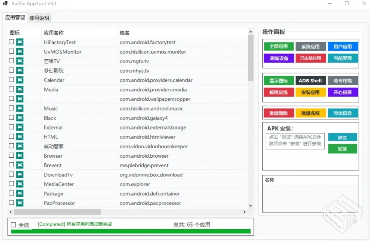
Task: Click the UvMOSMonitor application icon
Action: point(20,52)
